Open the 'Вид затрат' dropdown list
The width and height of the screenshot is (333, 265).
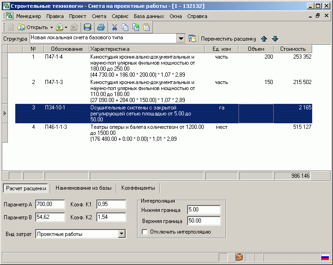coord(122,234)
